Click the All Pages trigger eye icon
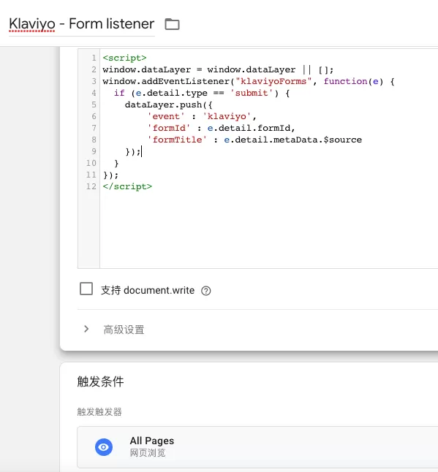This screenshot has height=472, width=438. (x=104, y=447)
